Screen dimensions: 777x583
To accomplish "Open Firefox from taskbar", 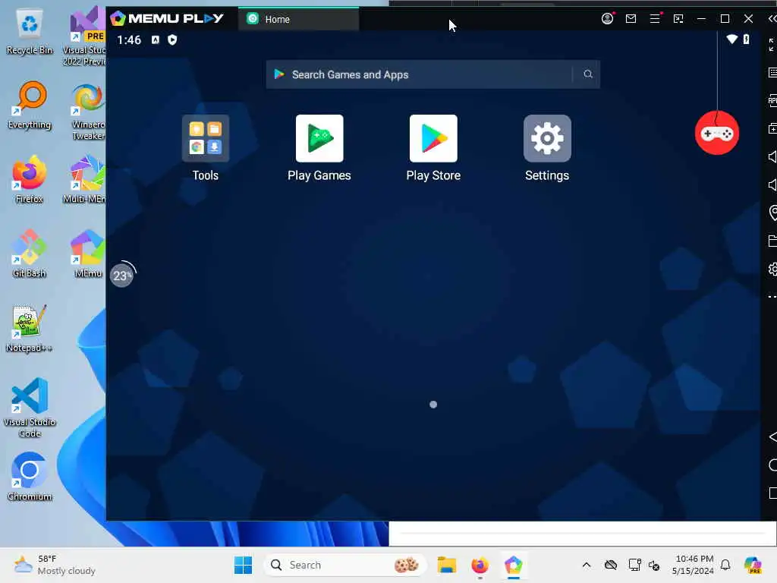I will (x=480, y=565).
